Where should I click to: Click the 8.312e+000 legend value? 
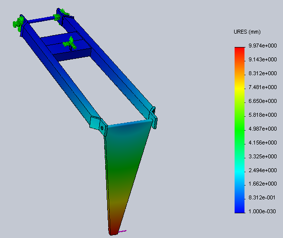coord(263,73)
